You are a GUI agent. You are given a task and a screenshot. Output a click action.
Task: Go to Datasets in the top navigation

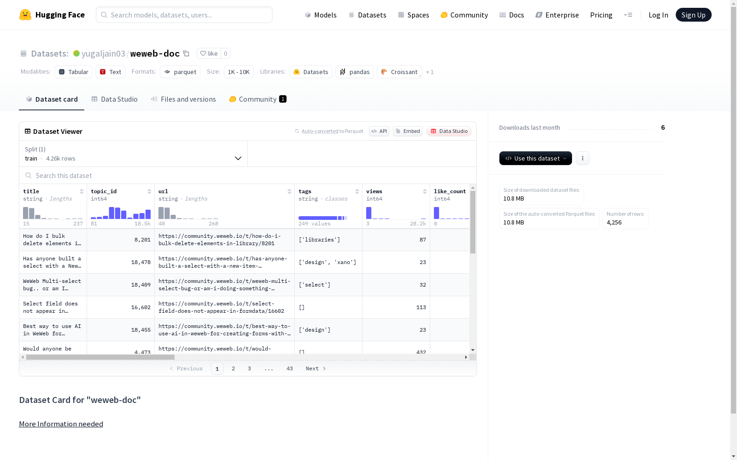[x=367, y=15]
